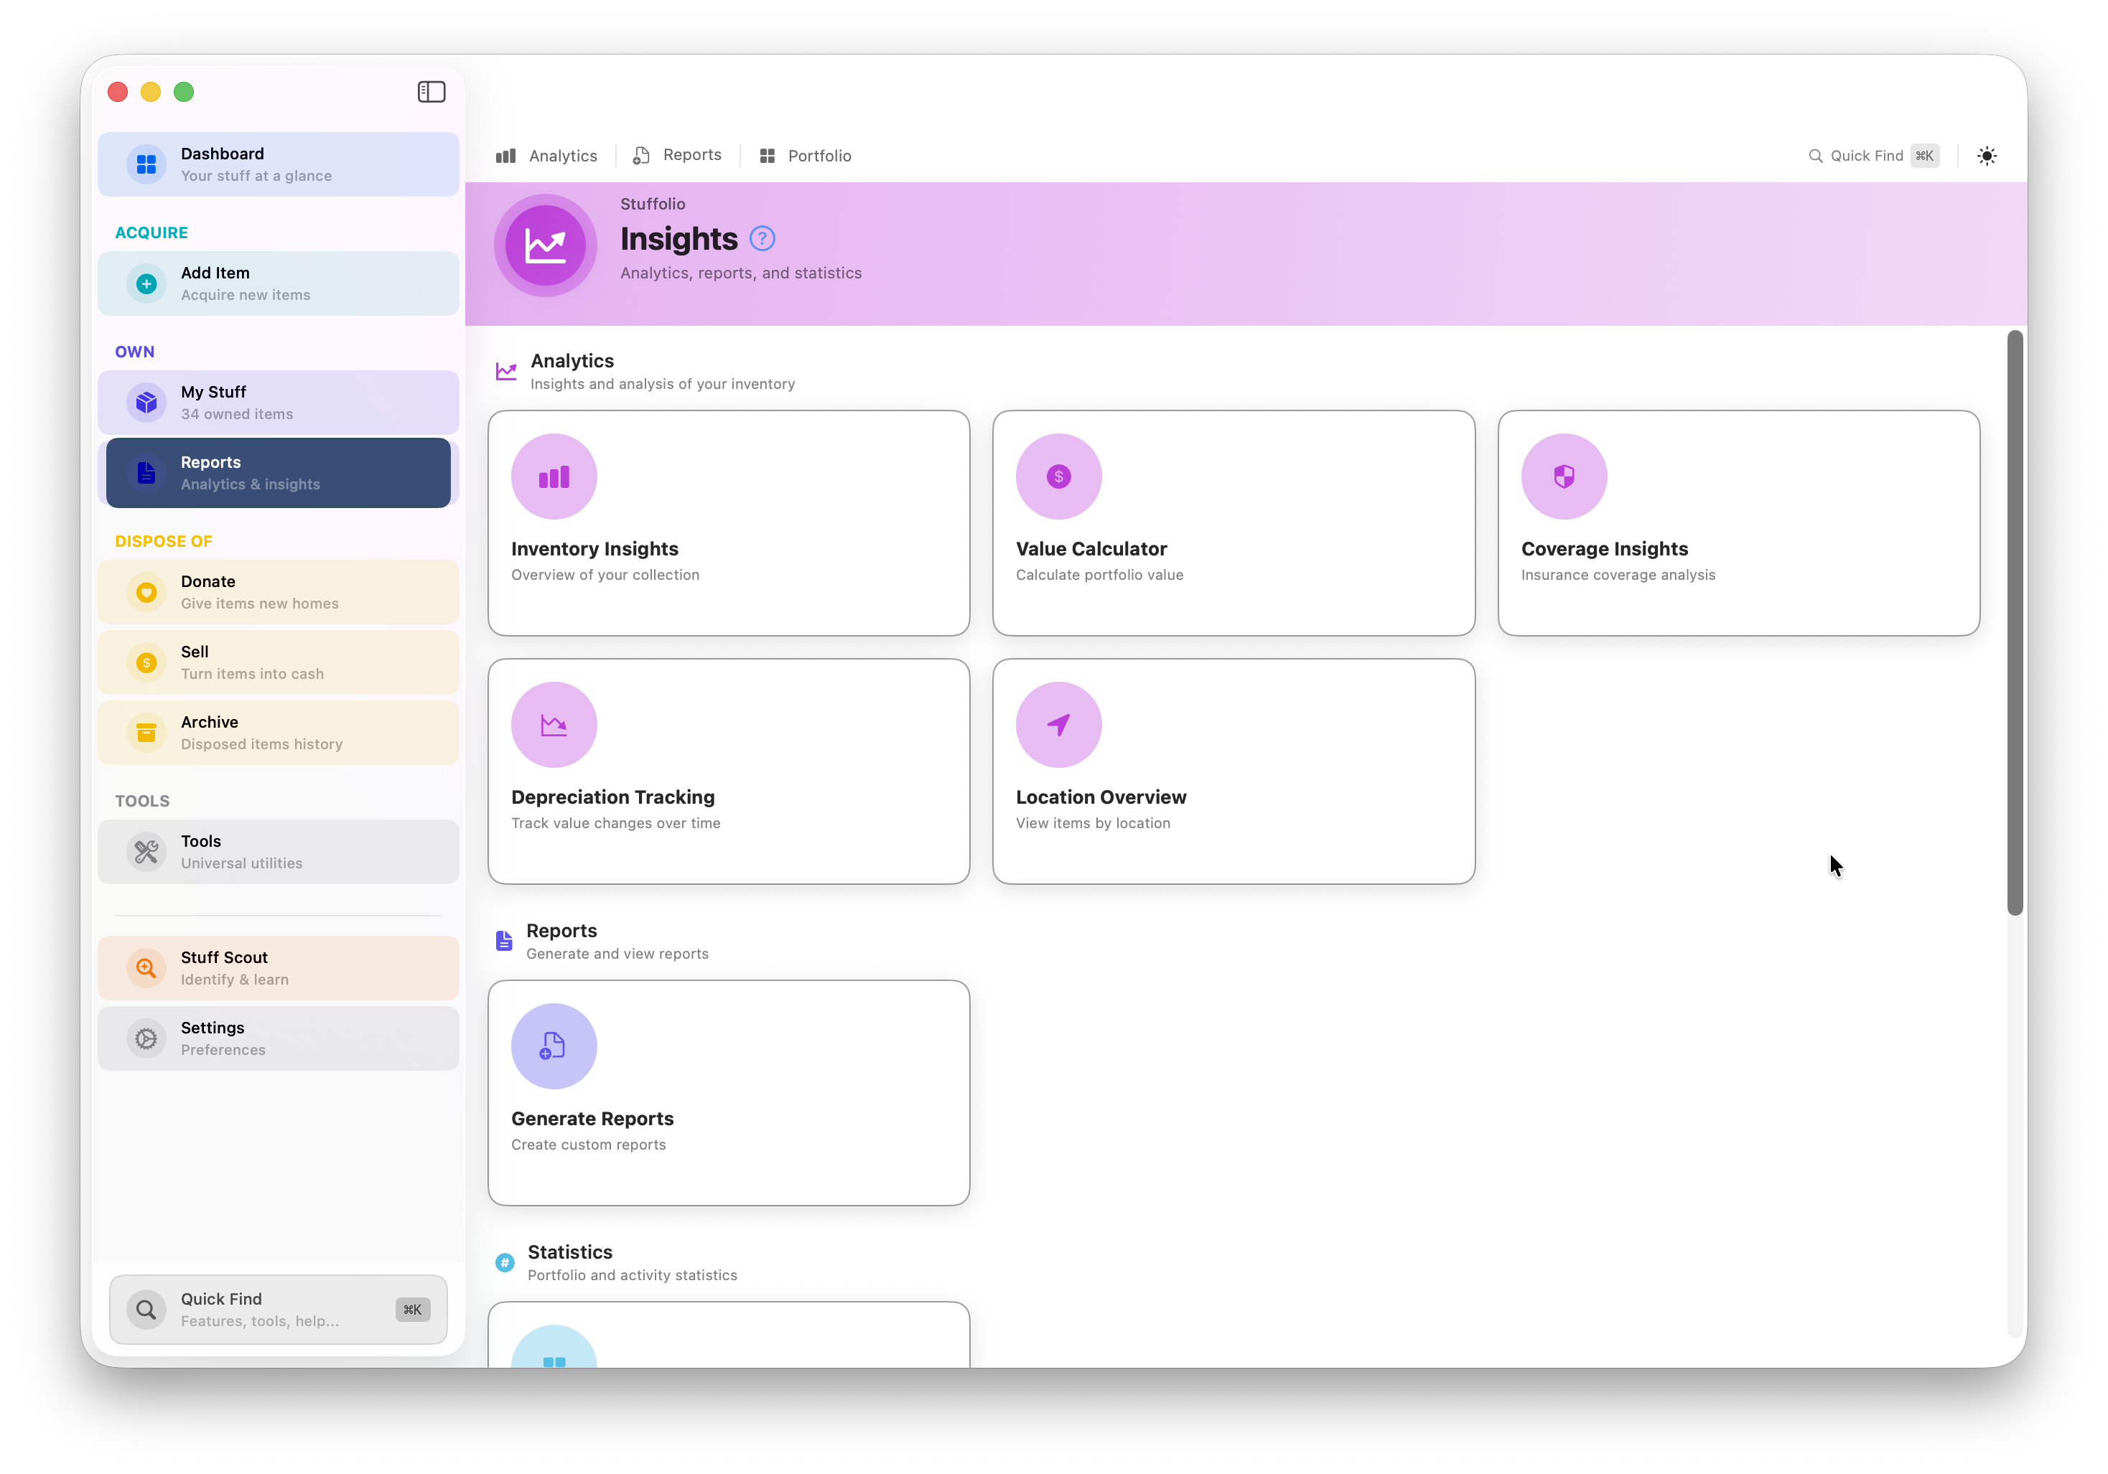The width and height of the screenshot is (2108, 1474).
Task: Switch to the Analytics tab
Action: (x=547, y=155)
